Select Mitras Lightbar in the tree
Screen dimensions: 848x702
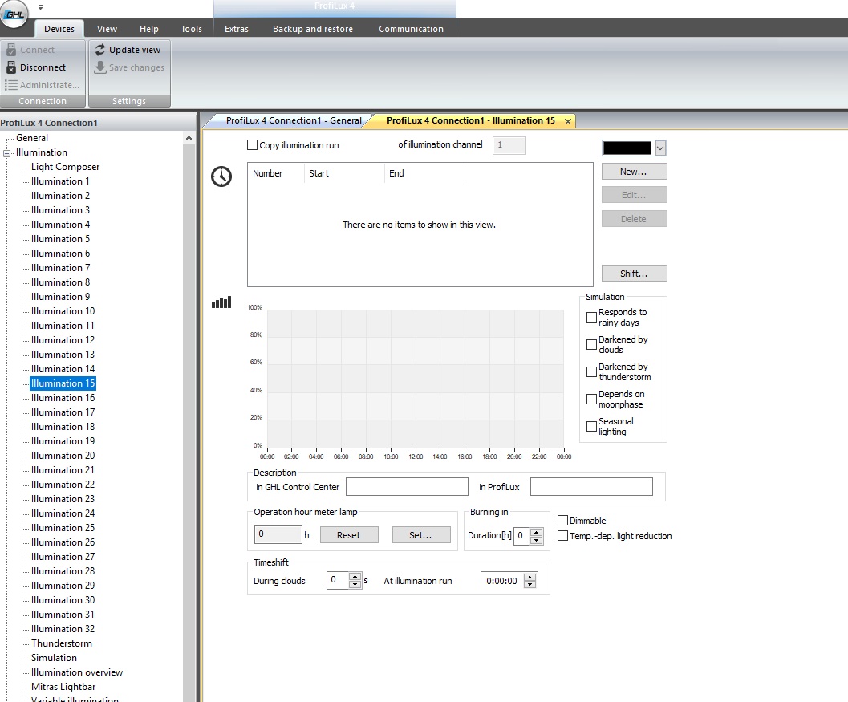point(63,687)
